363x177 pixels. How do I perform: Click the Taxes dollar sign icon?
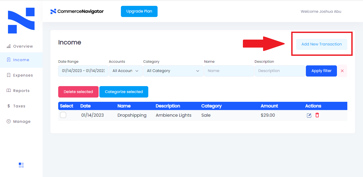click(9, 106)
